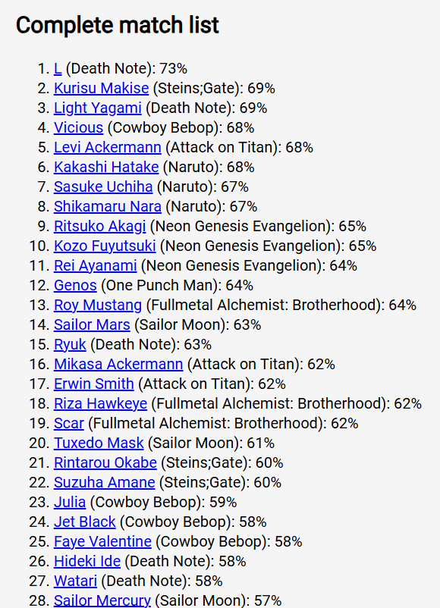Click the Ryuk link
Screen dimensions: 440x608
[70, 344]
